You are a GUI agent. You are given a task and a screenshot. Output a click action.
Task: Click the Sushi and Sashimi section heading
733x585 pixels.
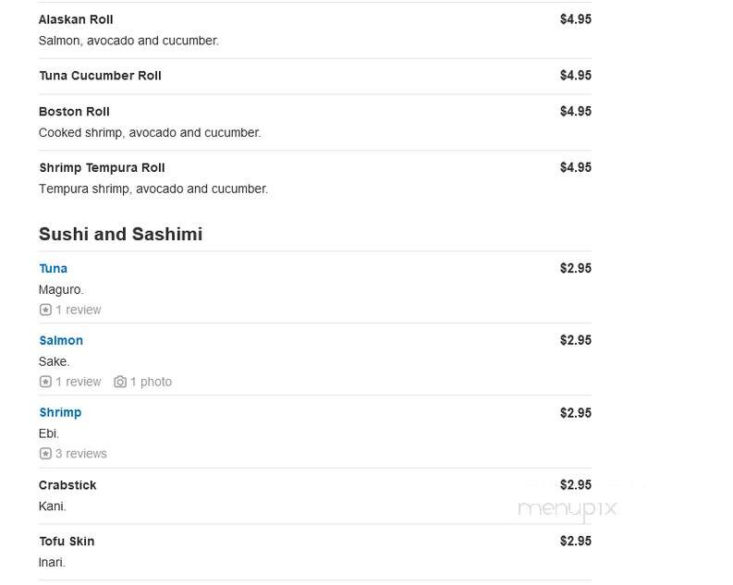(x=120, y=234)
